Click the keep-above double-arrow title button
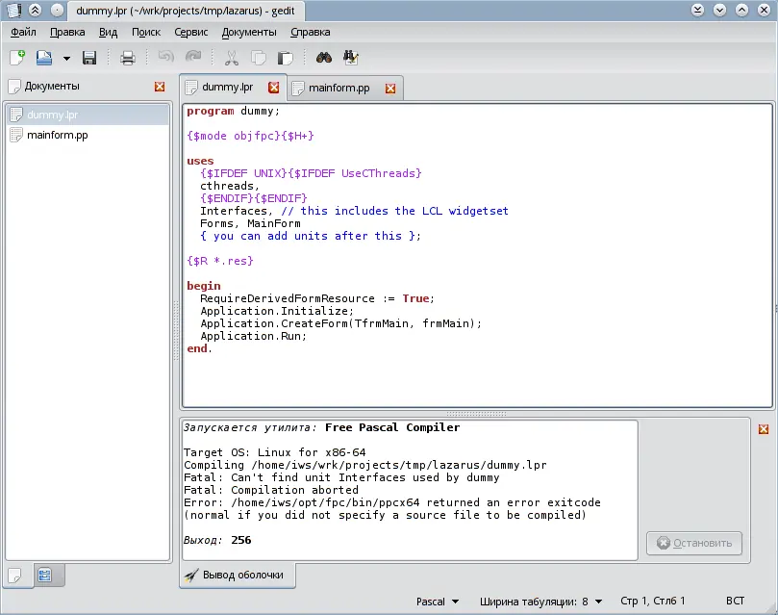 [36, 10]
